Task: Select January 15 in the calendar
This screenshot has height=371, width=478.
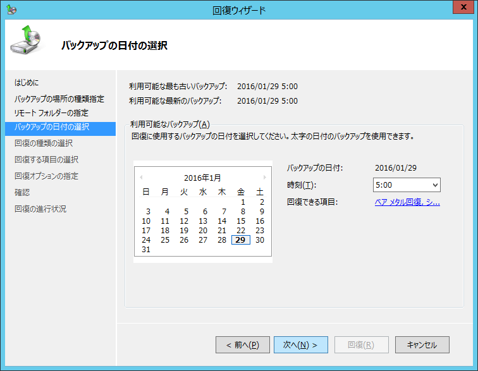Action: click(x=241, y=221)
